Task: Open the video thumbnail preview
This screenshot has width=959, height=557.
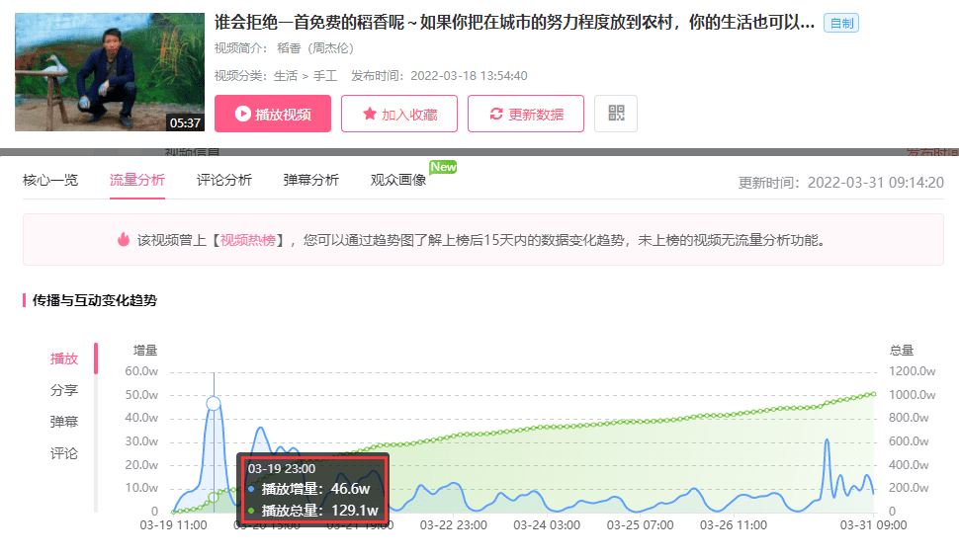Action: point(110,72)
